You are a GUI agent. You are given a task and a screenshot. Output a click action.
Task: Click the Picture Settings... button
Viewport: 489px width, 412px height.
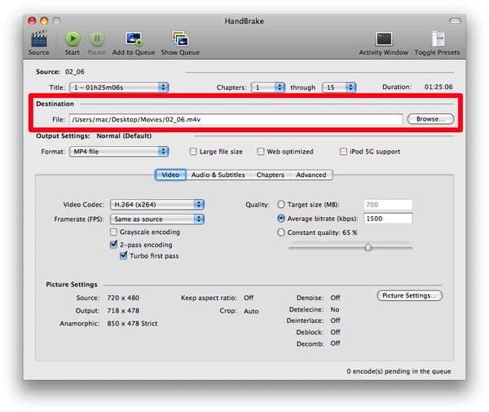tap(410, 295)
